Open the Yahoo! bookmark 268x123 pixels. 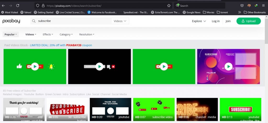[26, 12]
